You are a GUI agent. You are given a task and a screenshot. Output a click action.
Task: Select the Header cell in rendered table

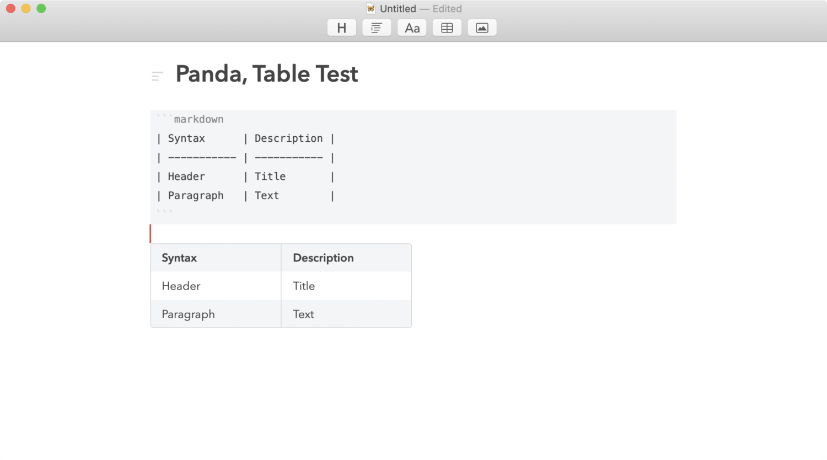tap(216, 286)
